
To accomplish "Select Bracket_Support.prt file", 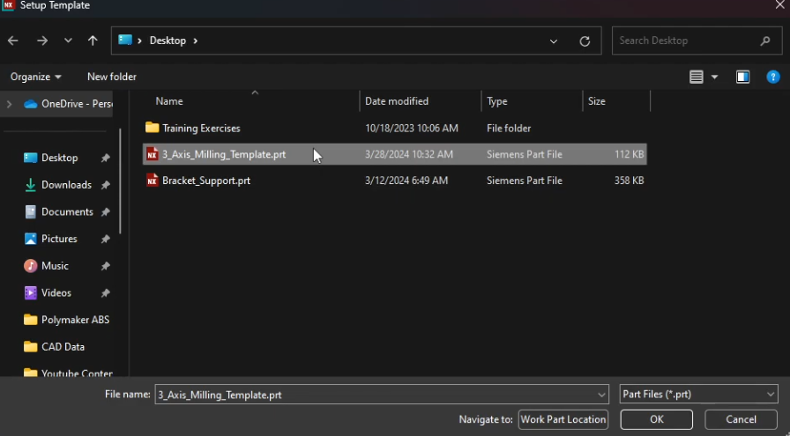I will [206, 181].
